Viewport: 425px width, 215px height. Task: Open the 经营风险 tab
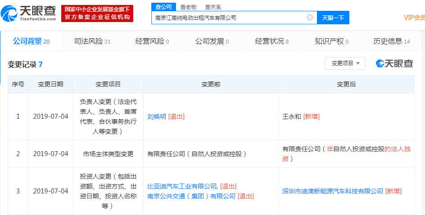click(x=152, y=41)
